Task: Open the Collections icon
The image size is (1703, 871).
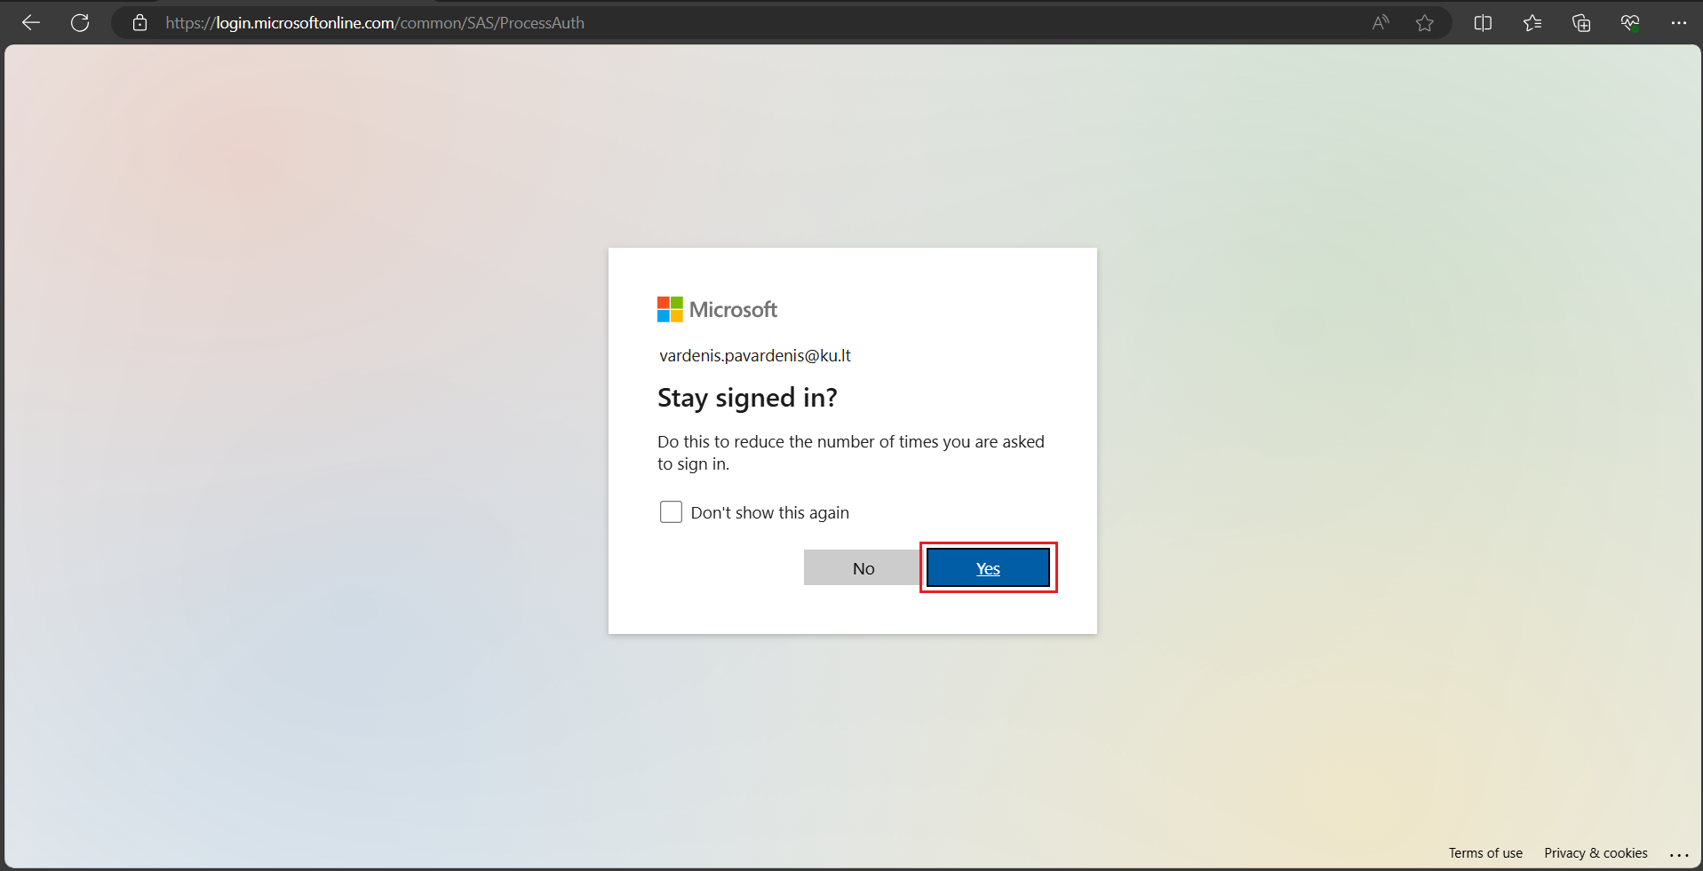Action: pyautogui.click(x=1581, y=23)
